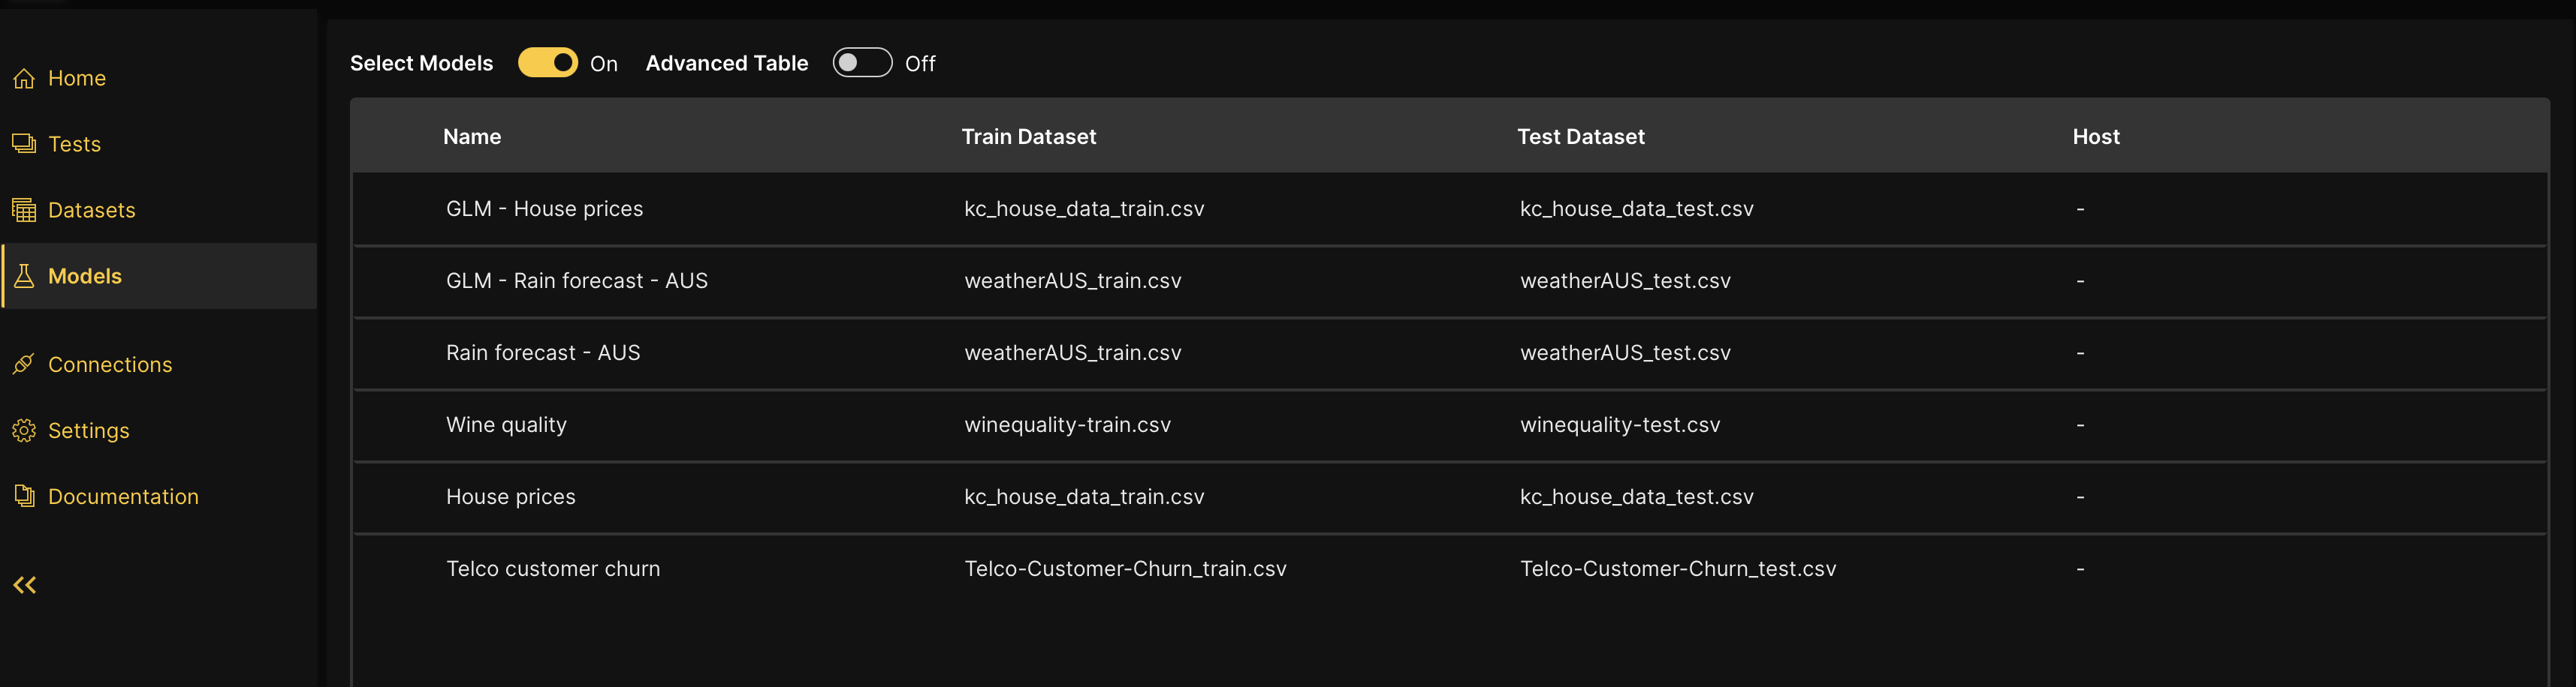Click the Documentation pages icon
Image resolution: width=2576 pixels, height=687 pixels.
coord(24,496)
